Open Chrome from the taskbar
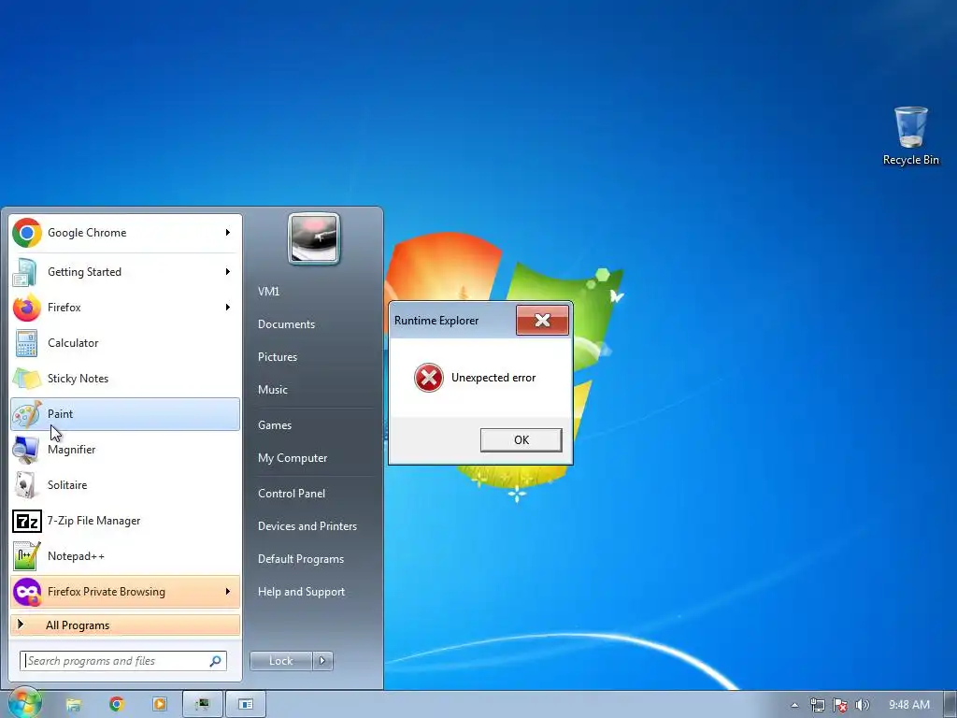 (x=117, y=704)
